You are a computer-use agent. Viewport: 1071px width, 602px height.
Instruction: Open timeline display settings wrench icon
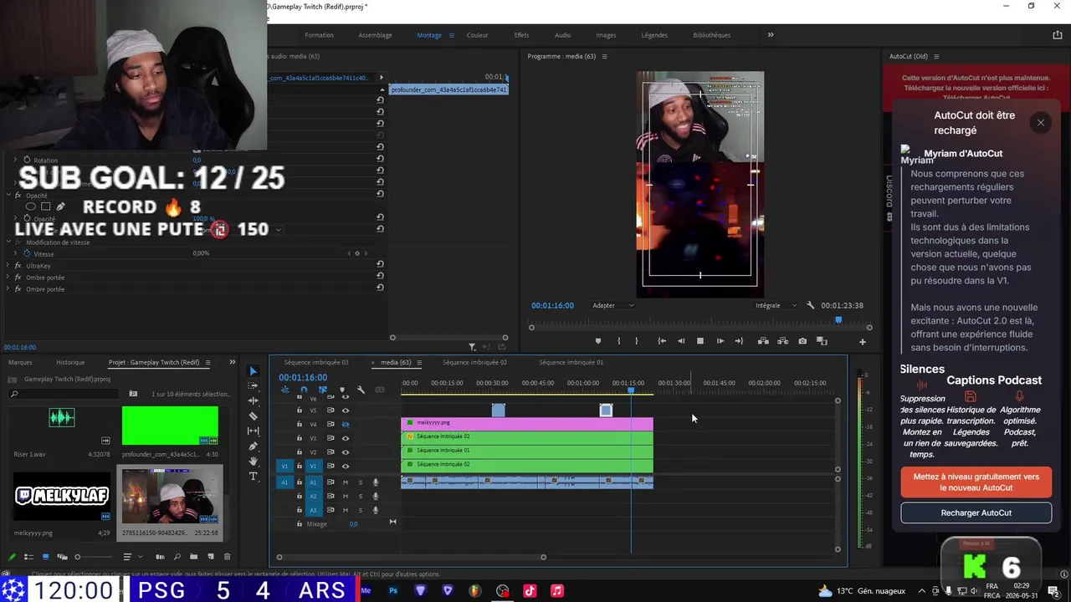[361, 390]
